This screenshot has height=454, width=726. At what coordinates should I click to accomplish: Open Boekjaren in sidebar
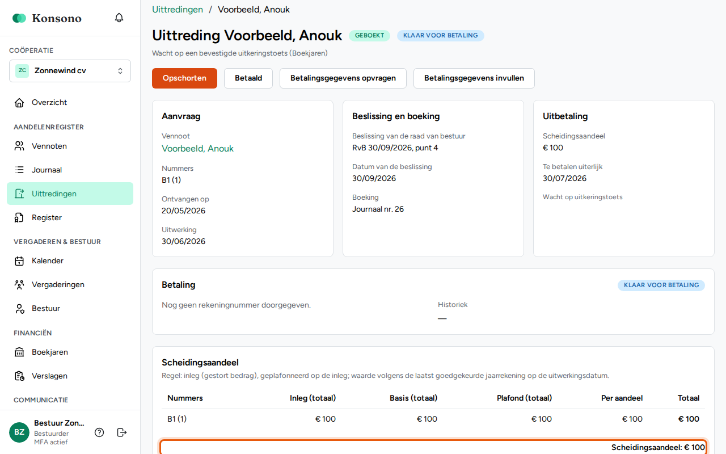pyautogui.click(x=70, y=352)
